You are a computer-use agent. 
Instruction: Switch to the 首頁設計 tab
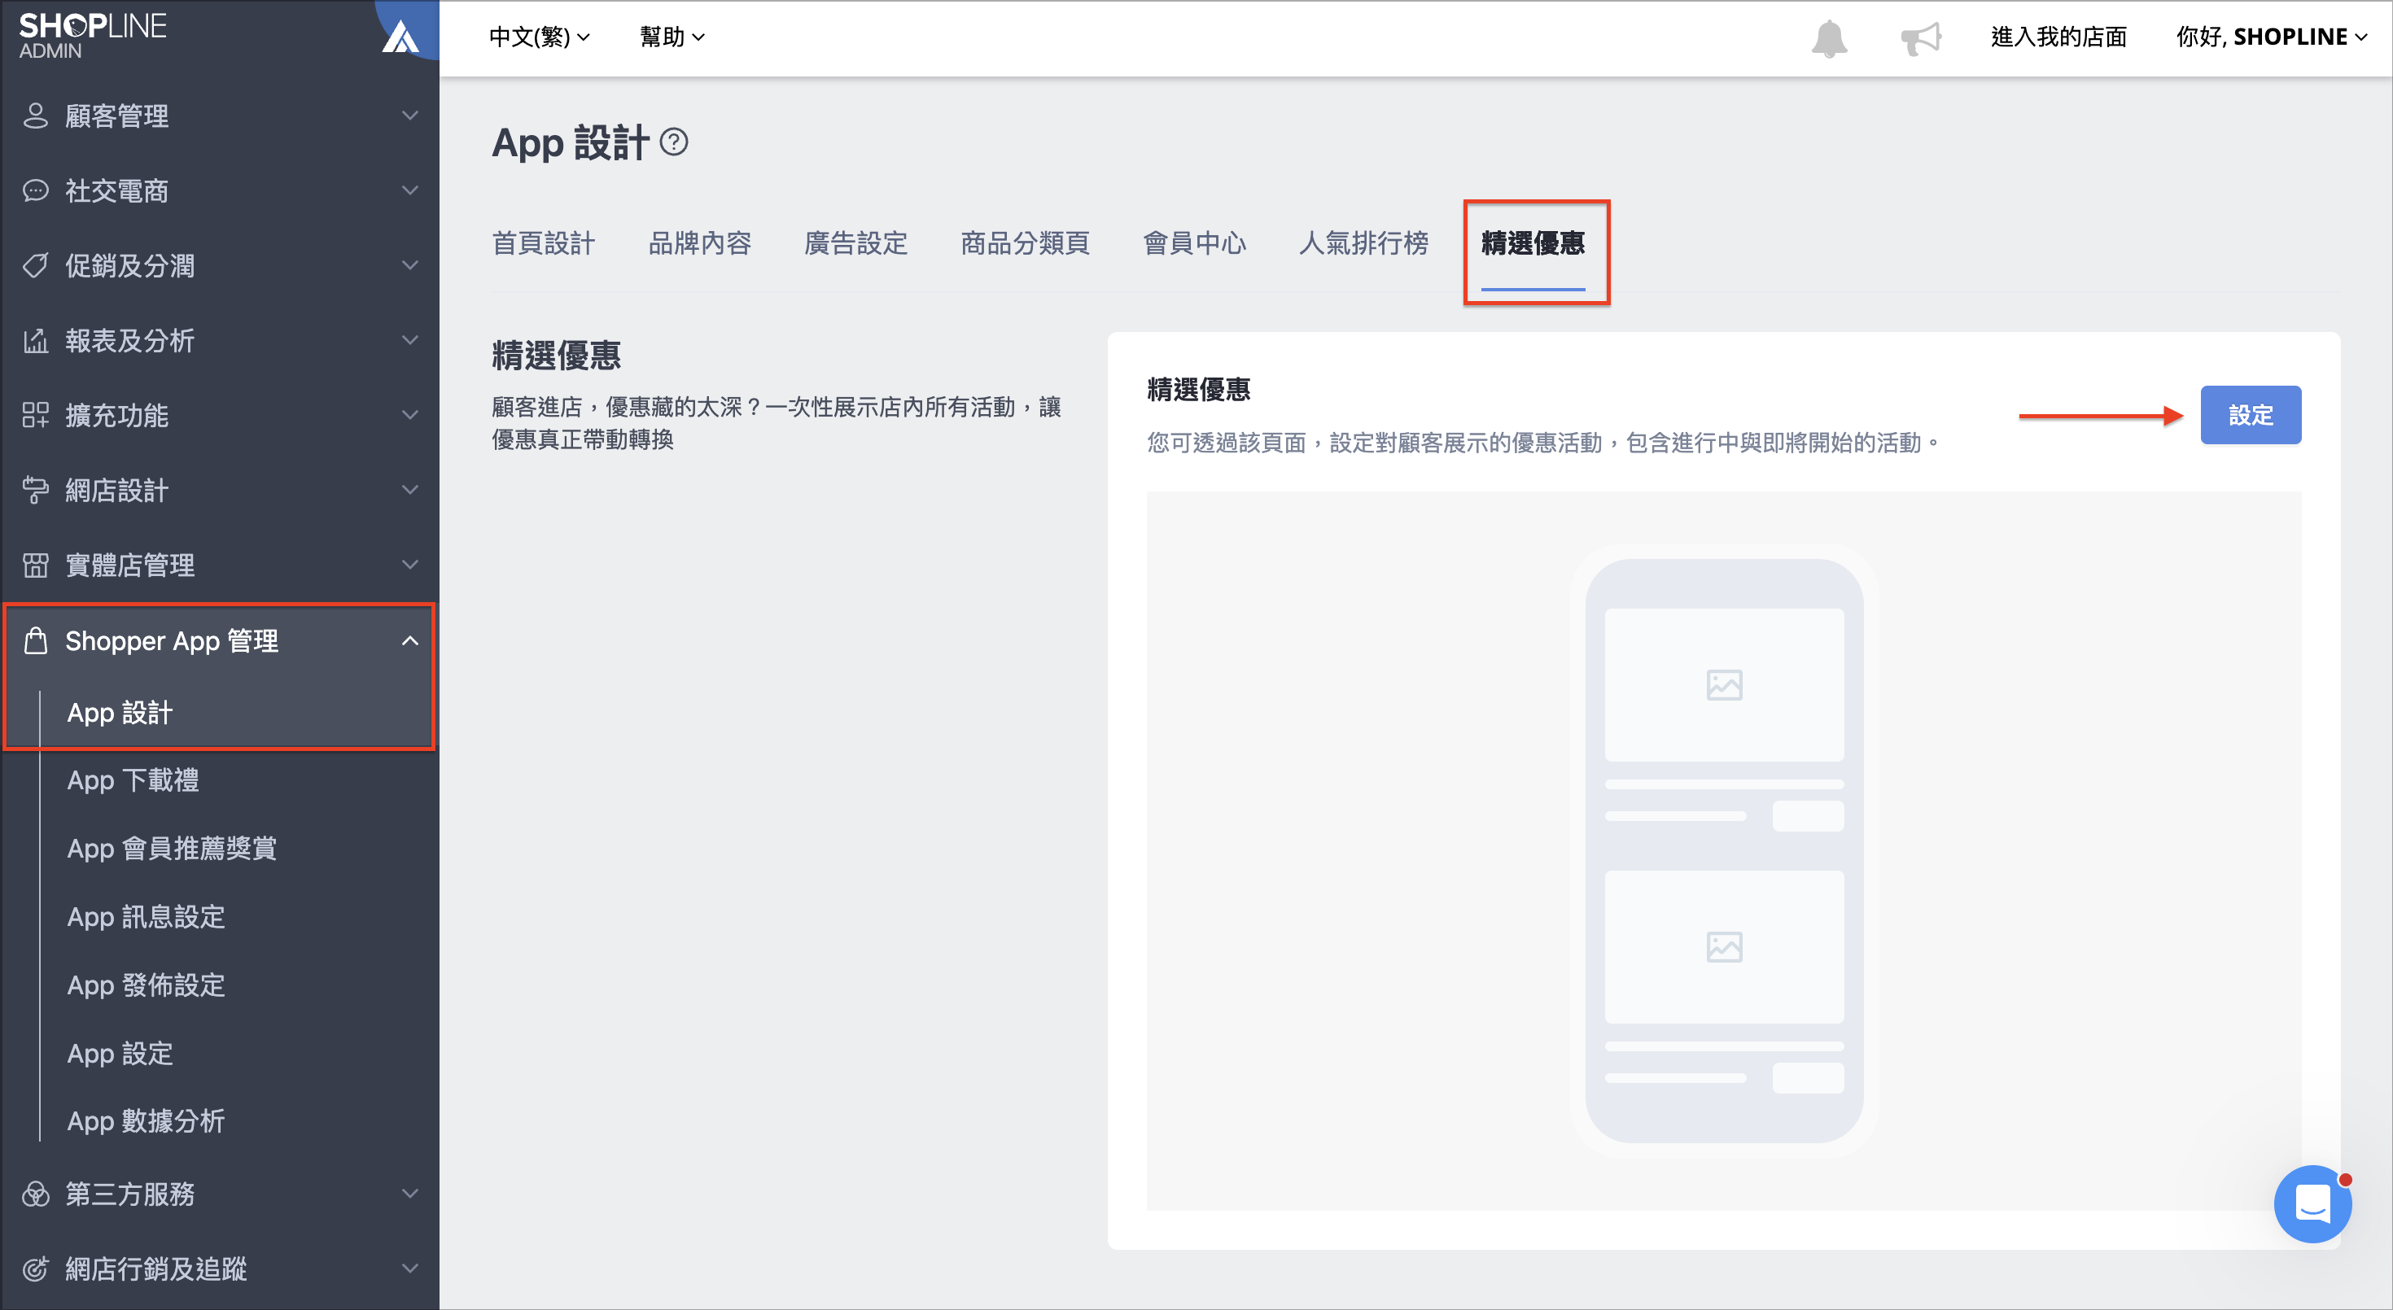544,243
